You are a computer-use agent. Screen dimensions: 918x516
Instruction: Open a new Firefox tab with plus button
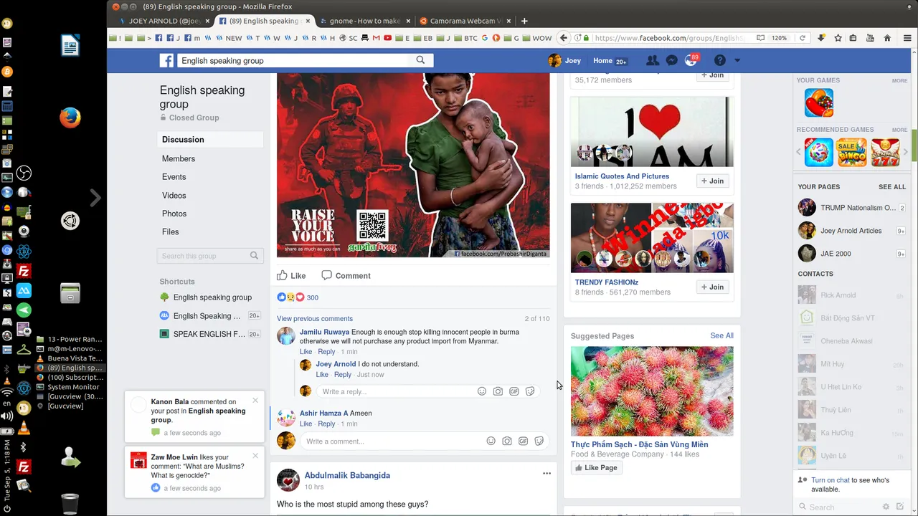[x=524, y=21]
